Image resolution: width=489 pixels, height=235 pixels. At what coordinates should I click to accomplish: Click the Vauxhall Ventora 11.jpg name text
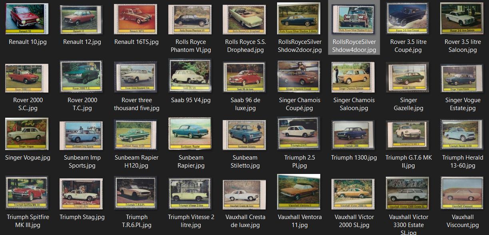point(299,221)
